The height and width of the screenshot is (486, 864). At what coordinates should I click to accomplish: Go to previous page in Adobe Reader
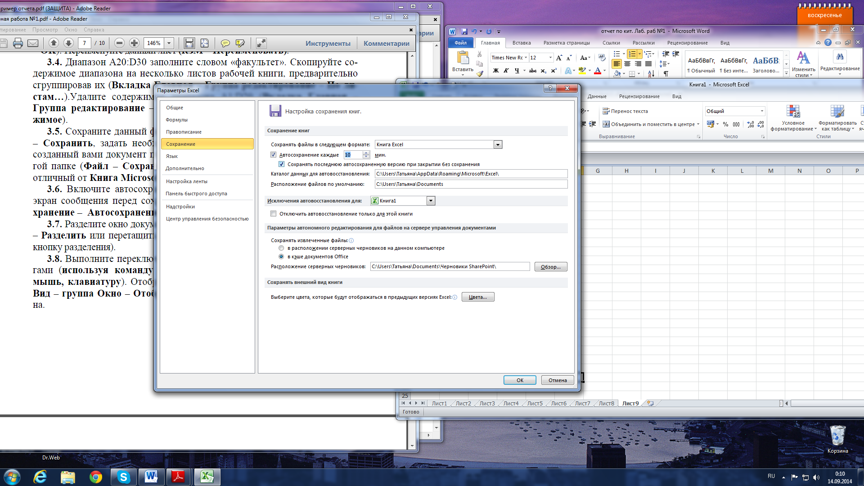click(54, 43)
